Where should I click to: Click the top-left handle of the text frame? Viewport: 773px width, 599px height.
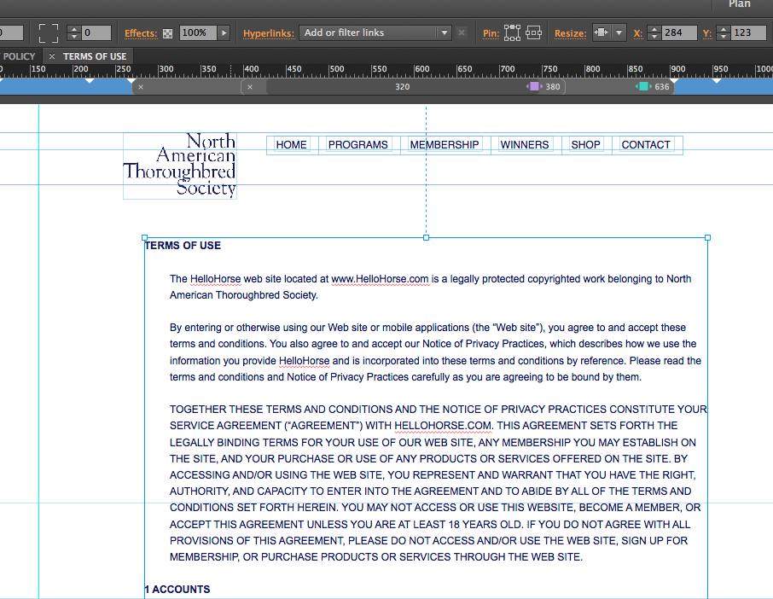pos(144,237)
